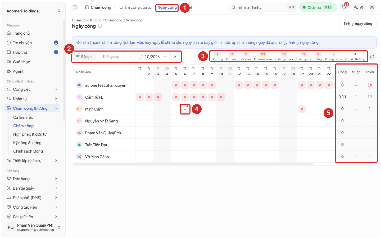Screen dimensions: 381x238
Task: Toggle light theme sun icon
Action: click(x=372, y=7)
